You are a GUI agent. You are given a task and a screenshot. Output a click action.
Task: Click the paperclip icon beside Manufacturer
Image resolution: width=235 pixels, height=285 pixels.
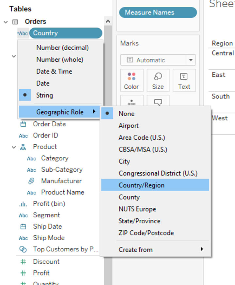click(32, 181)
